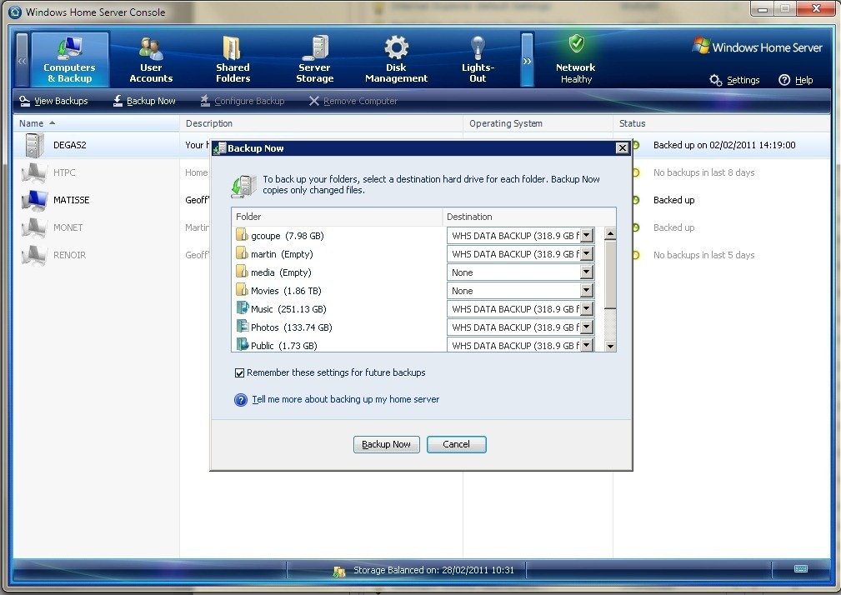The image size is (841, 595).
Task: Open the destination dropdown for Public
Action: (587, 345)
